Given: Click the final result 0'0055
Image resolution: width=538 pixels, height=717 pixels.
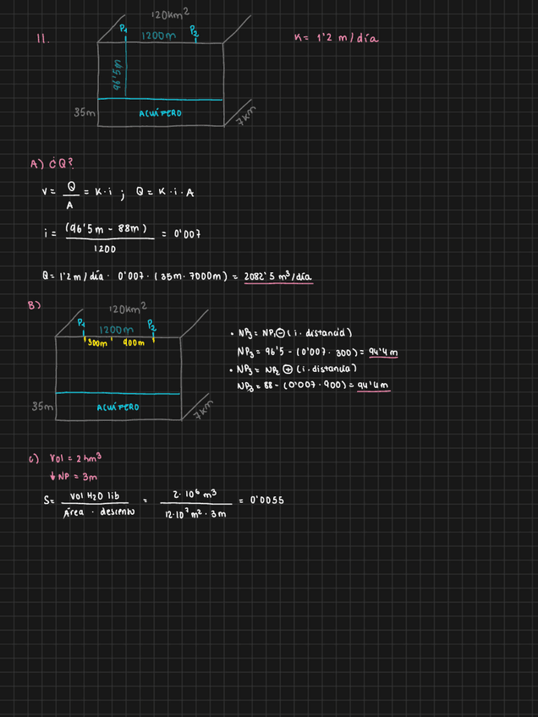Looking at the screenshot, I should (x=266, y=501).
